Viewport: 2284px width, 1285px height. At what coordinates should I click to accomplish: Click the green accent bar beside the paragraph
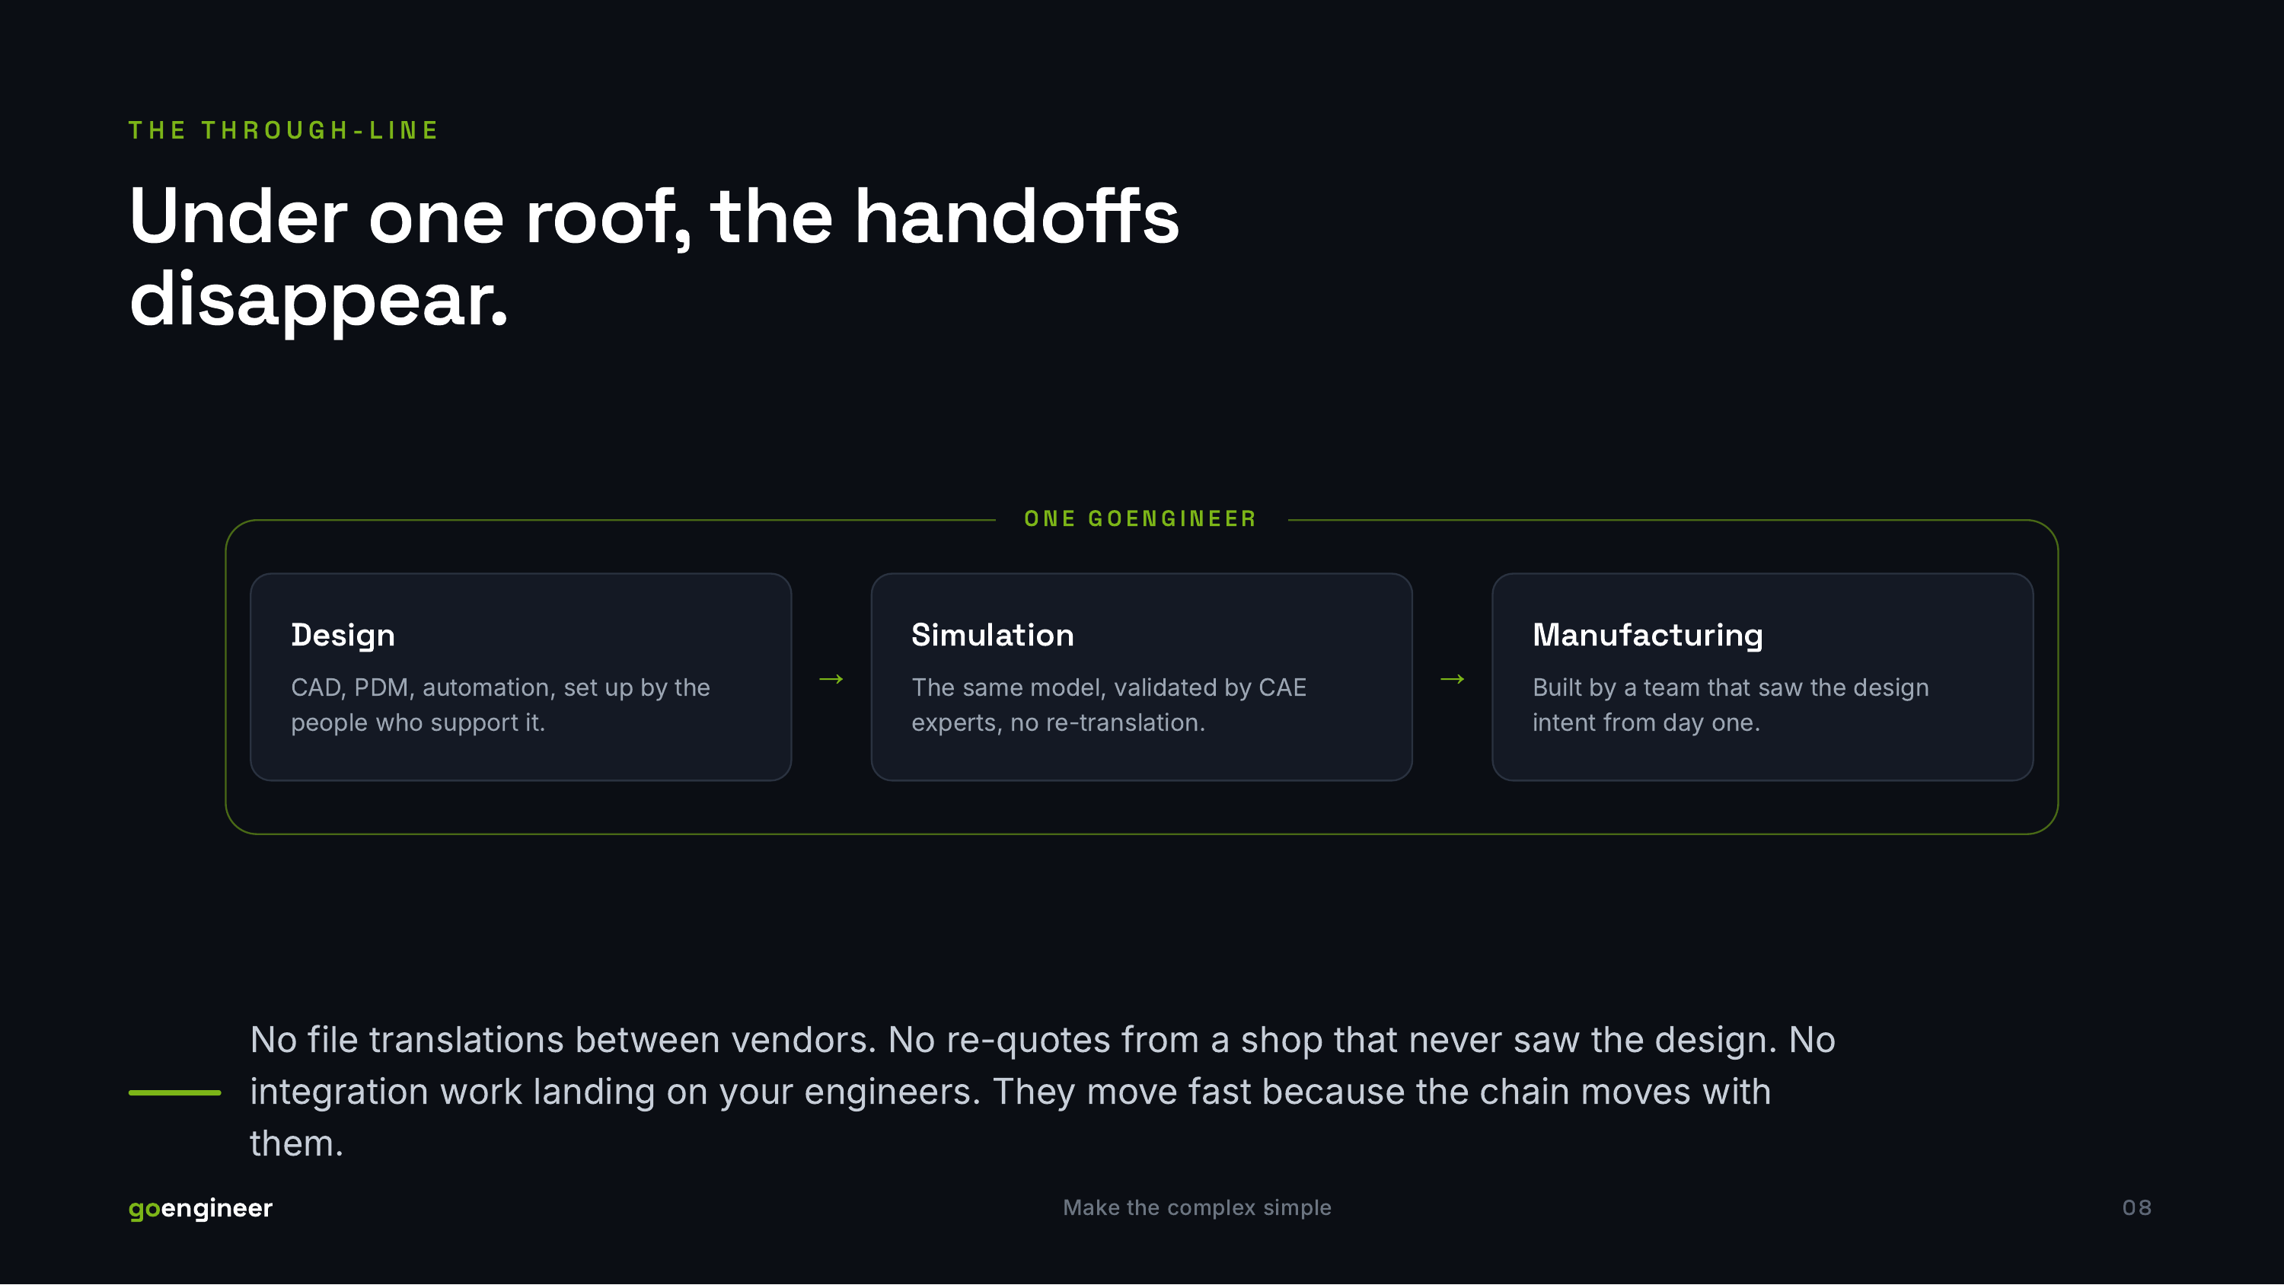[174, 1092]
